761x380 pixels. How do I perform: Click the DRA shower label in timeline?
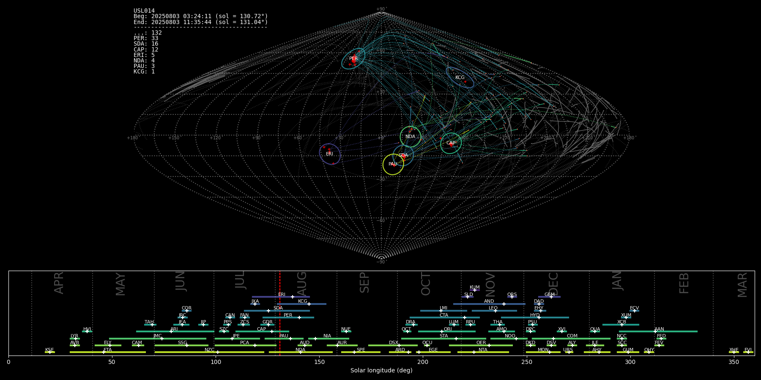click(x=411, y=322)
